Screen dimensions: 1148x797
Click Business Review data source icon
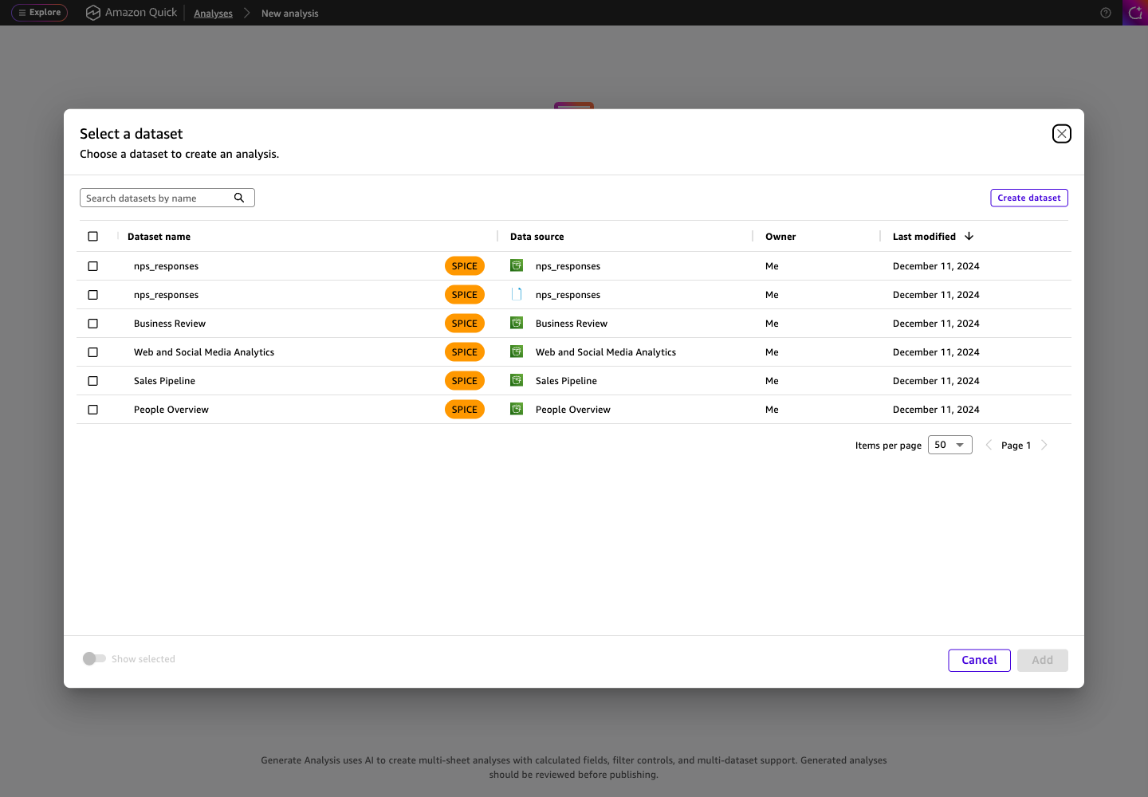pyautogui.click(x=517, y=323)
